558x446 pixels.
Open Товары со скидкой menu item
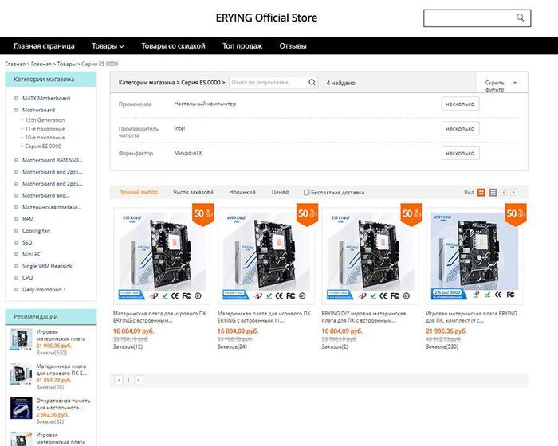[173, 46]
